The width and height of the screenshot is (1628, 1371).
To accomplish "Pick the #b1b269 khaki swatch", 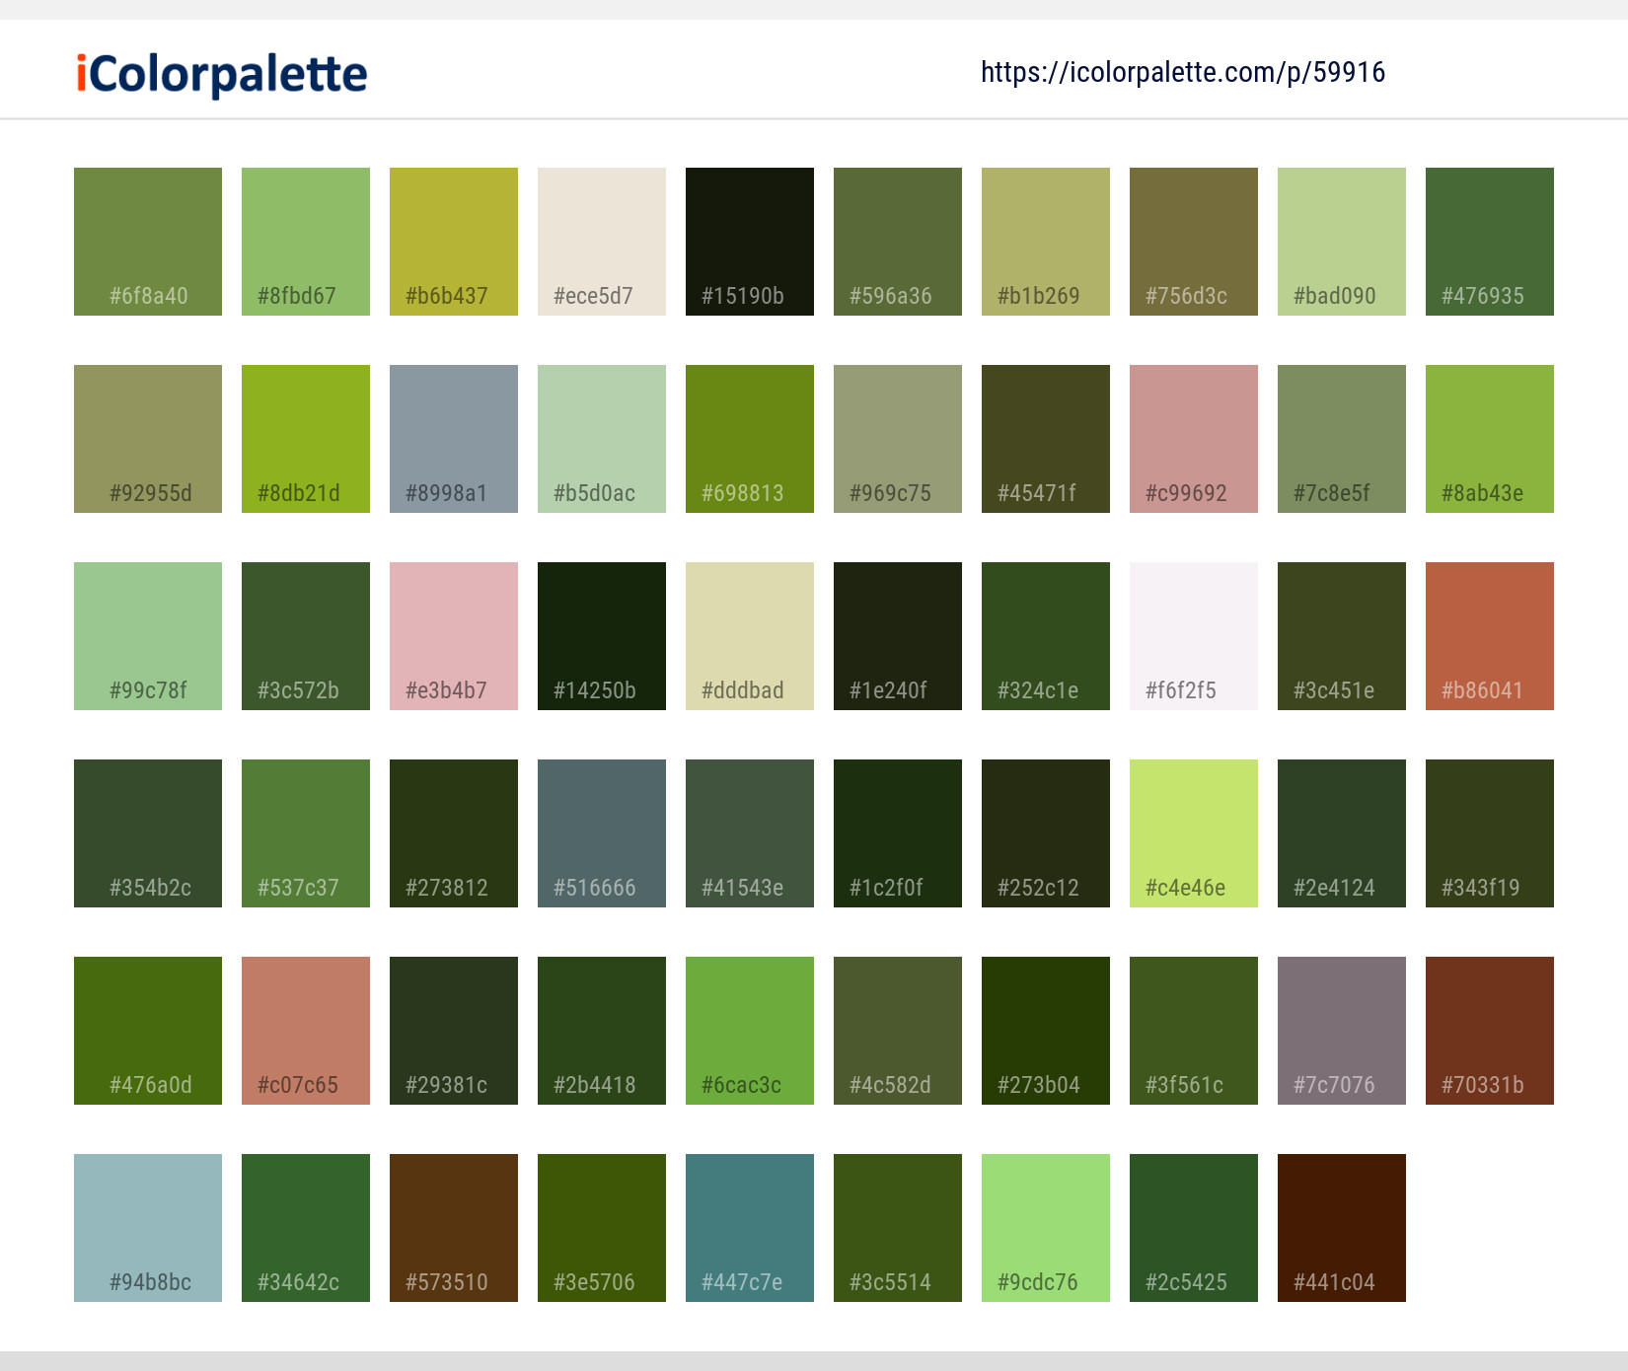I will tap(1046, 242).
